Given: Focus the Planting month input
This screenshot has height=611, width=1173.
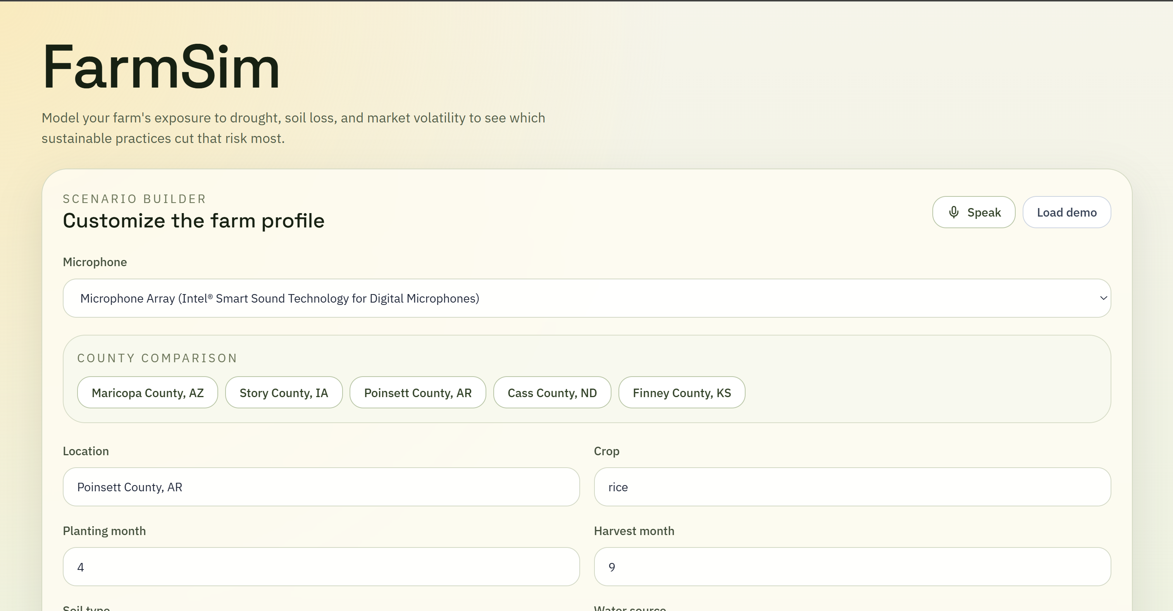Looking at the screenshot, I should [x=321, y=567].
